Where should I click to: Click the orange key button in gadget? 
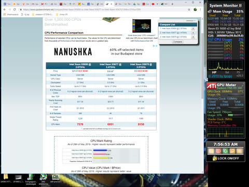click(232, 151)
